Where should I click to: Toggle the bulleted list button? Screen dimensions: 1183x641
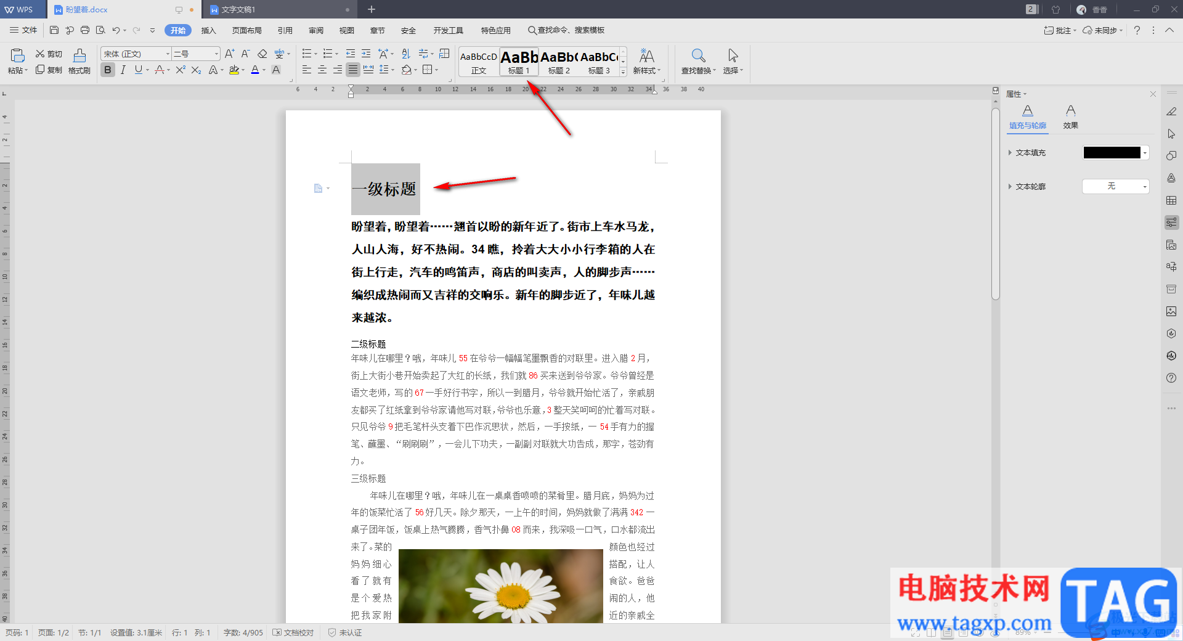pos(307,54)
